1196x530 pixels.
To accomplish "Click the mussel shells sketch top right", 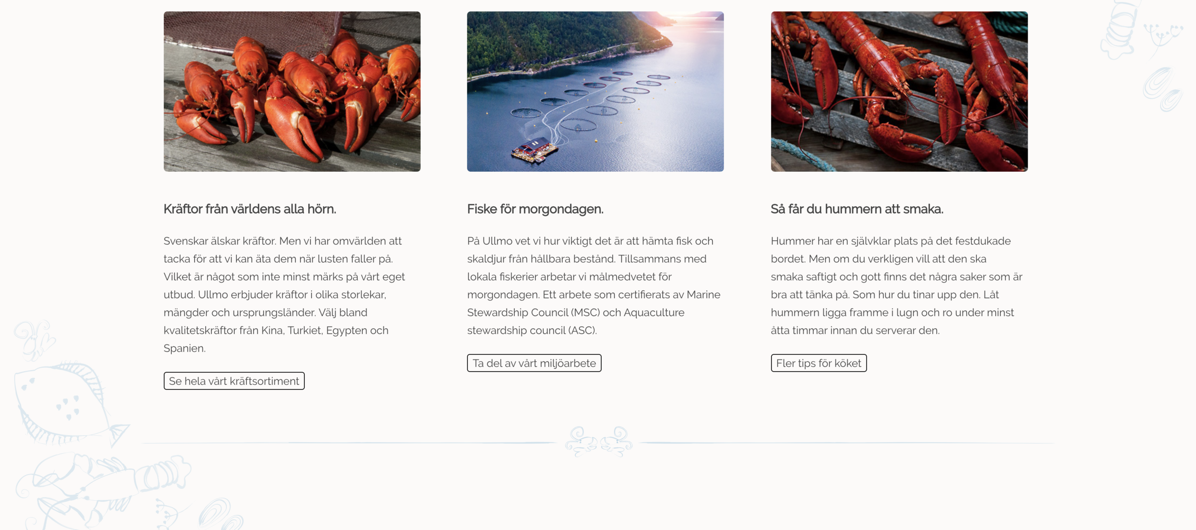I will [1163, 89].
